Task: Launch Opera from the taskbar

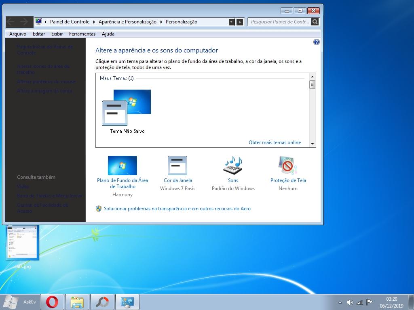Action: coord(52,302)
